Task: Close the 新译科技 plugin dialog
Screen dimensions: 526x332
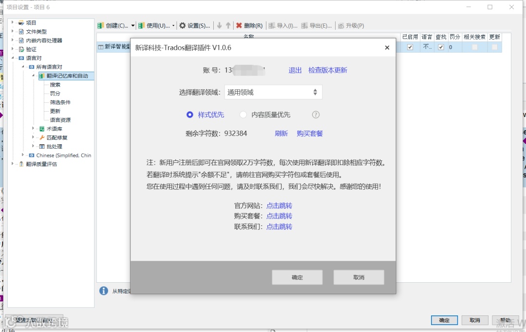Action: point(387,48)
